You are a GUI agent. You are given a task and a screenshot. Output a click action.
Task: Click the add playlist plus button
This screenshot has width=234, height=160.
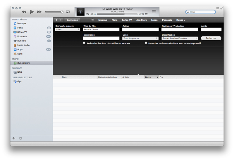(x=14, y=138)
